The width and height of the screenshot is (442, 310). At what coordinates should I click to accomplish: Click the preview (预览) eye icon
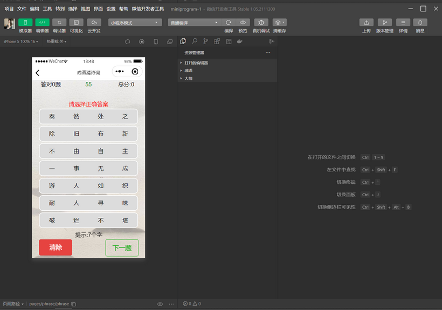[243, 22]
